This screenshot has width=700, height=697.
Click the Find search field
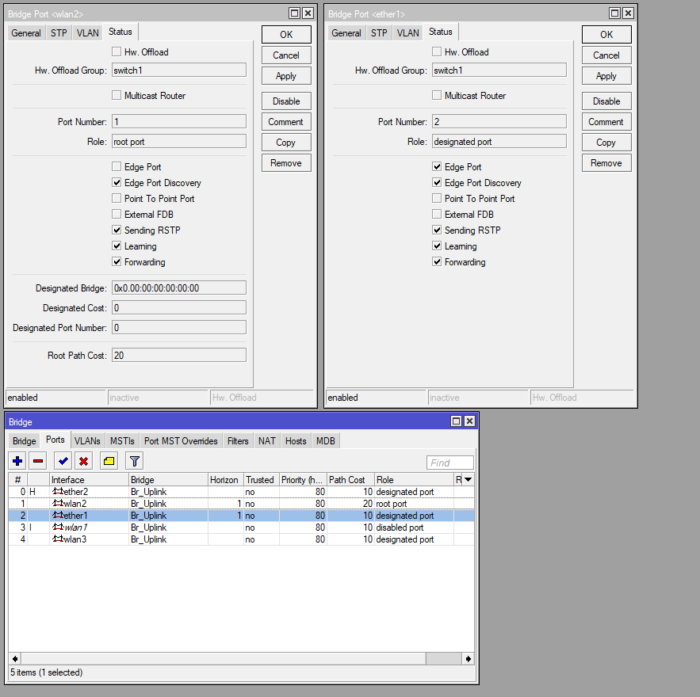click(x=450, y=463)
